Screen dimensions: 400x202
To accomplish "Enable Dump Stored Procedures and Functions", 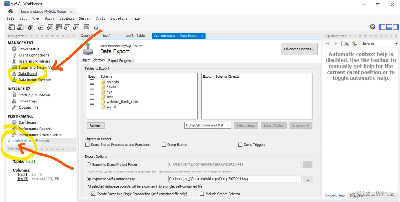I will [88, 145].
